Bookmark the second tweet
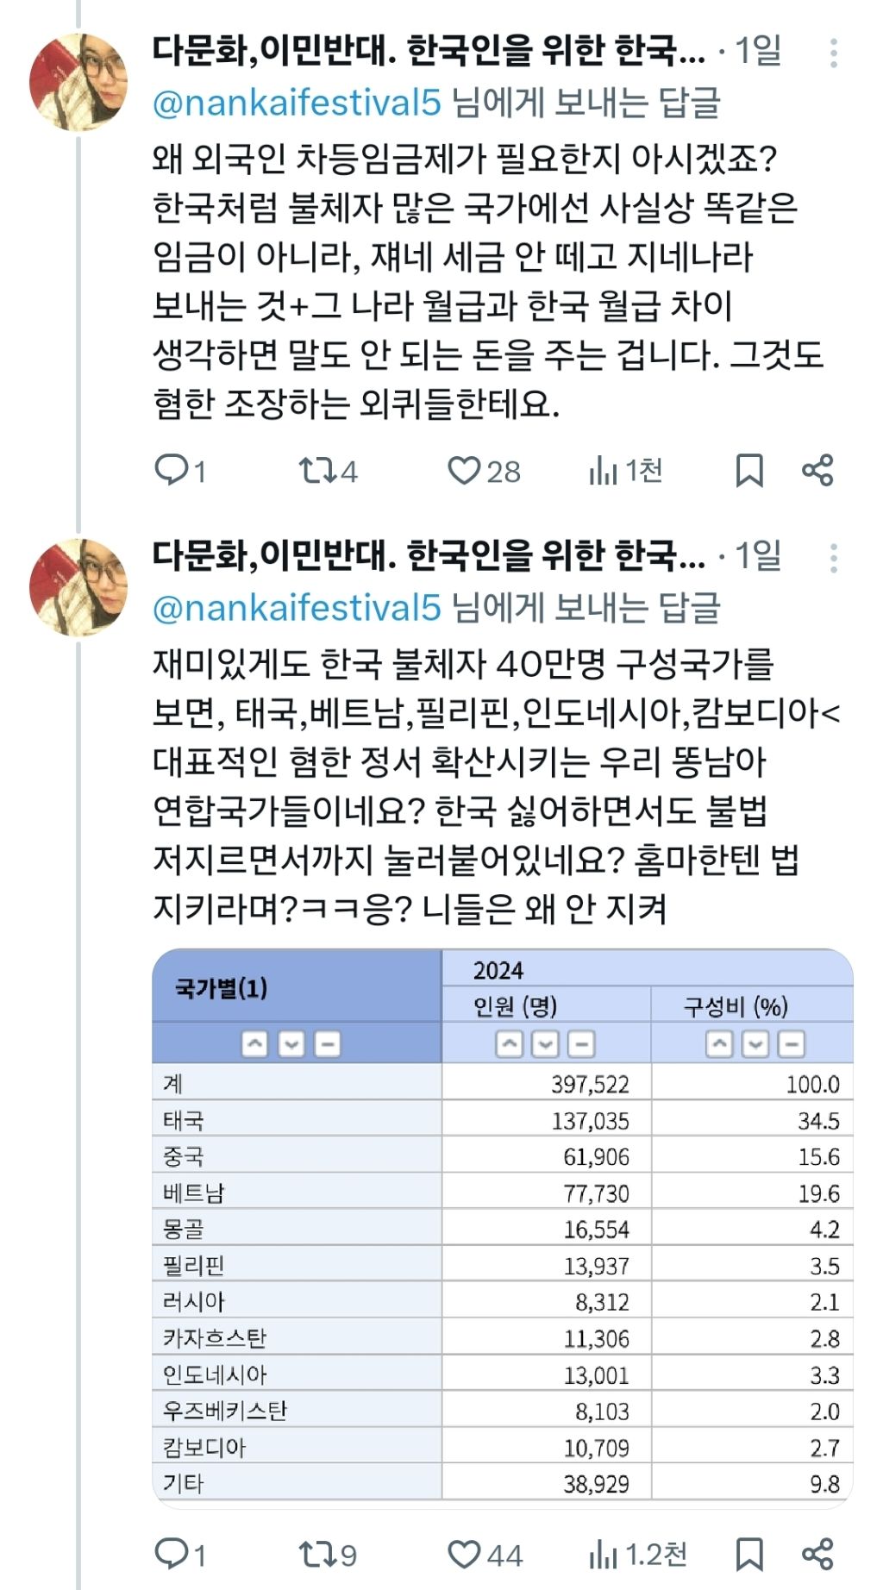 pyautogui.click(x=748, y=1554)
